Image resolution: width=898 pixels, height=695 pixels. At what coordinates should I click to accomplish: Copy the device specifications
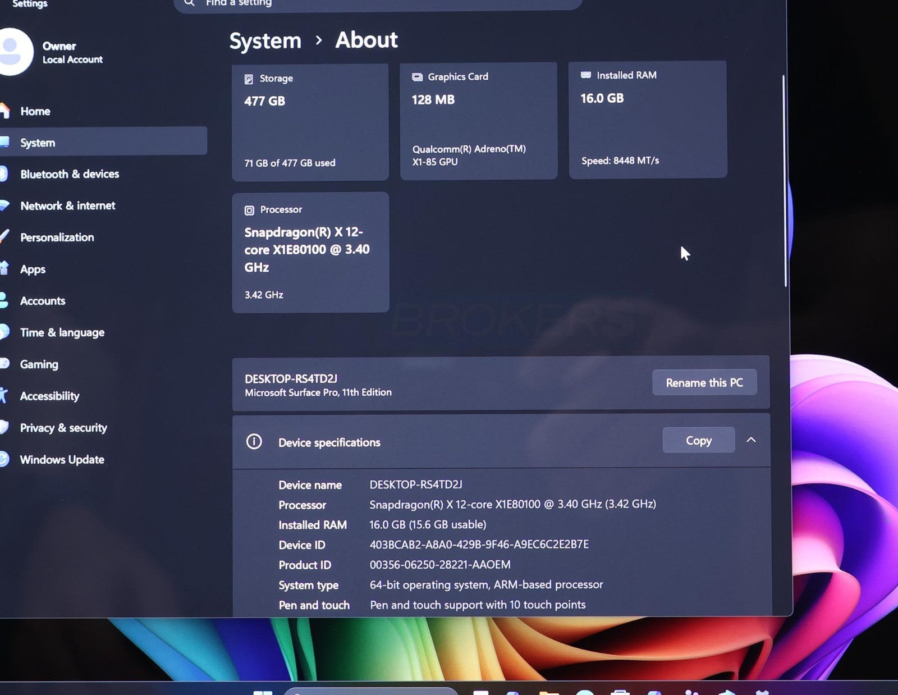point(699,441)
